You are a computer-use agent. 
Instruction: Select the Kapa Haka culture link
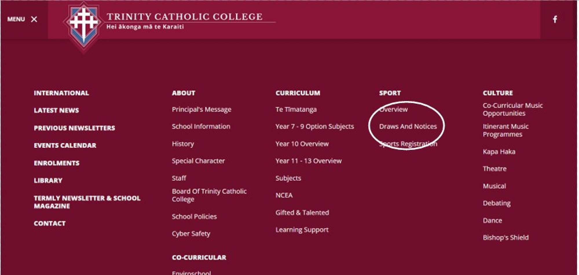click(499, 152)
